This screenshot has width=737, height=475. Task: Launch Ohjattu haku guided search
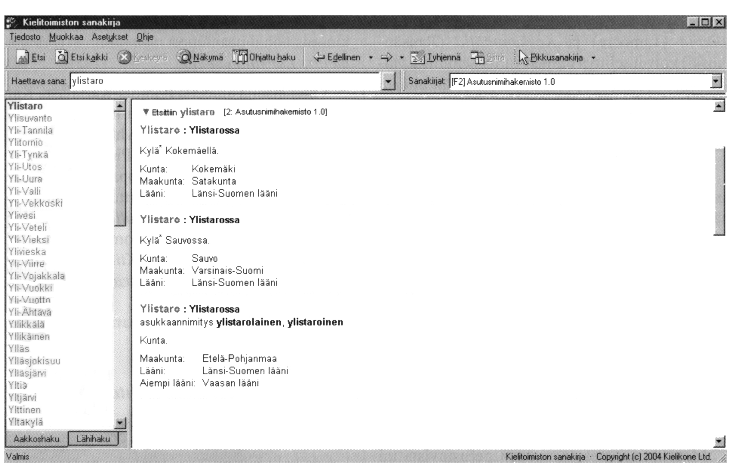[x=264, y=58]
